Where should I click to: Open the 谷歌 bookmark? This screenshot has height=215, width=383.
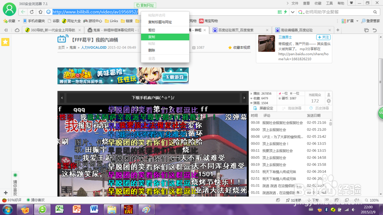54,21
